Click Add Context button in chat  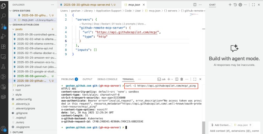[x=221, y=125]
